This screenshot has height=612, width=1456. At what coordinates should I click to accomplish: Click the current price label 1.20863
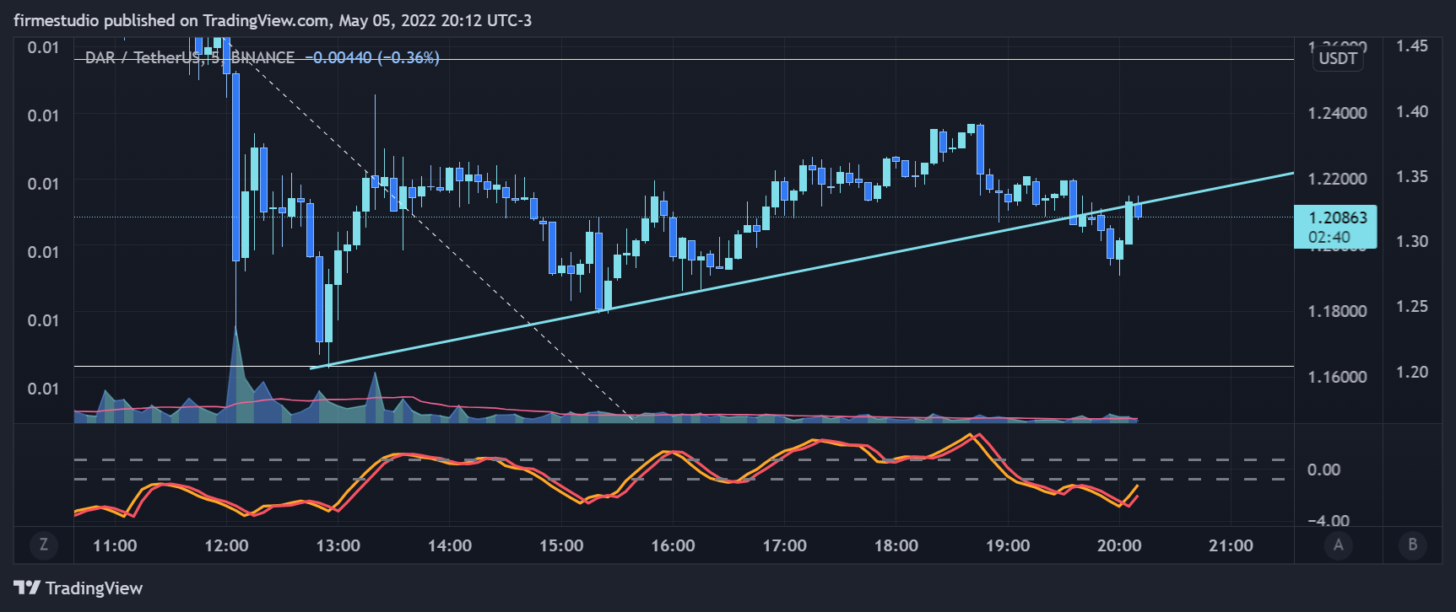[x=1335, y=227]
